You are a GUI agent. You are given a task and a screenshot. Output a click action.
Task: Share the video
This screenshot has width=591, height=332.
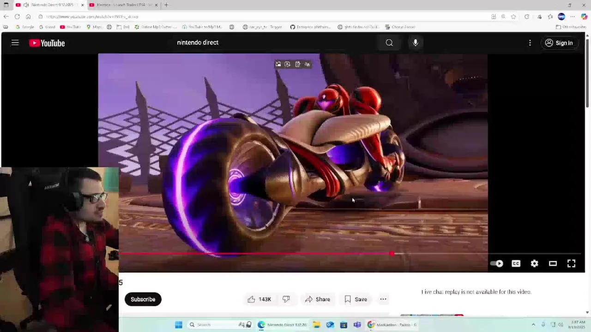point(318,299)
